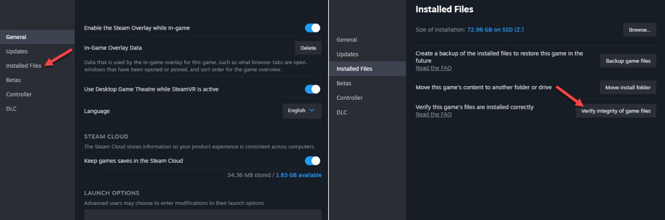Image resolution: width=665 pixels, height=220 pixels.
Task: Disable Keep games saves in Steam Cloud
Action: tap(313, 161)
